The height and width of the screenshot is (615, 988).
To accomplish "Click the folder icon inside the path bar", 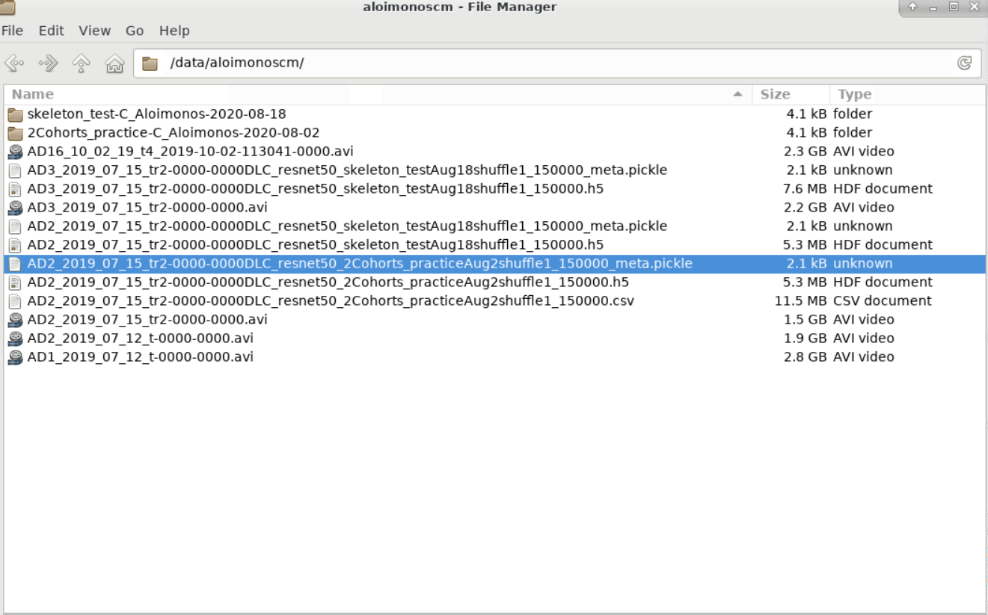I will (149, 63).
